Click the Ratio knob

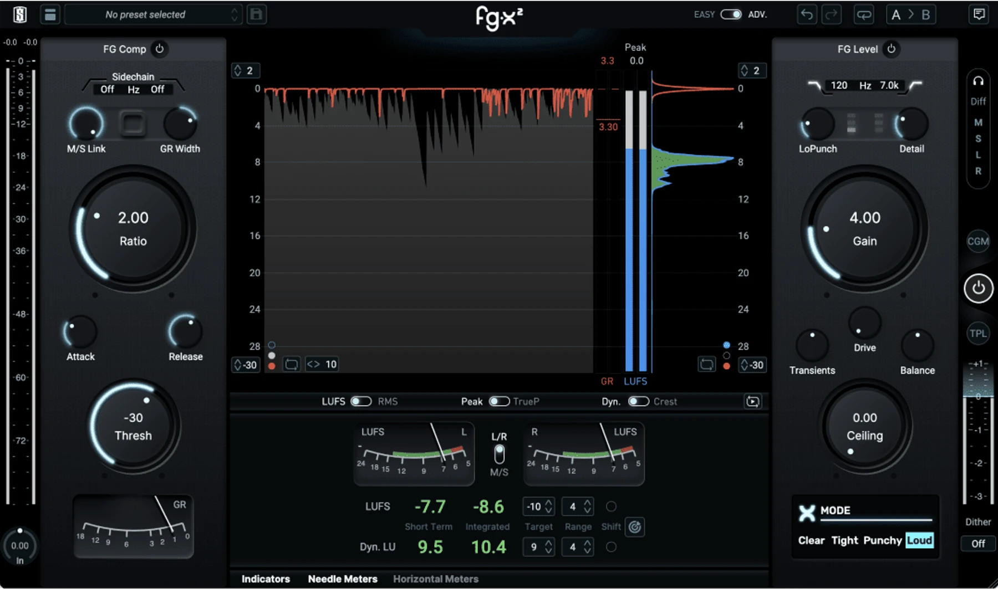click(133, 228)
